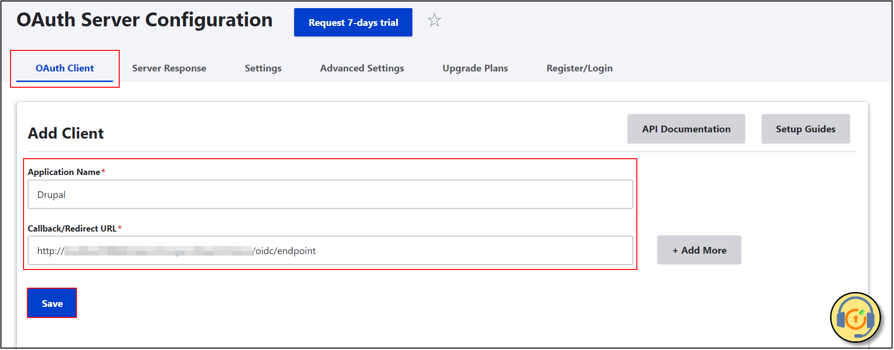The width and height of the screenshot is (894, 350).
Task: Go to the Advanced Settings tab
Action: pyautogui.click(x=362, y=68)
